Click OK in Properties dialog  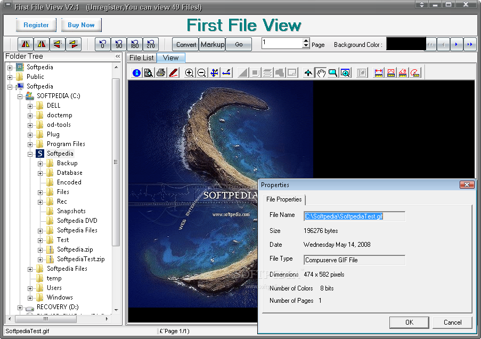point(409,322)
